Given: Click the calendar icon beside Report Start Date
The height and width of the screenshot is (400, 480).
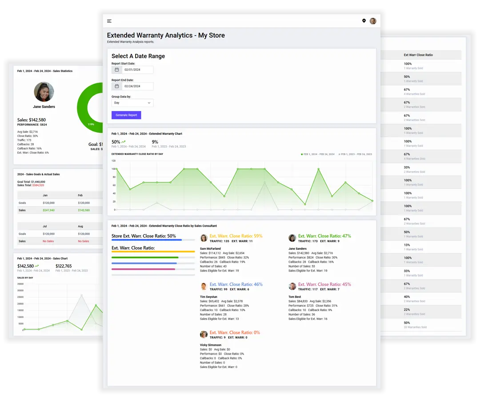Looking at the screenshot, I should point(117,70).
